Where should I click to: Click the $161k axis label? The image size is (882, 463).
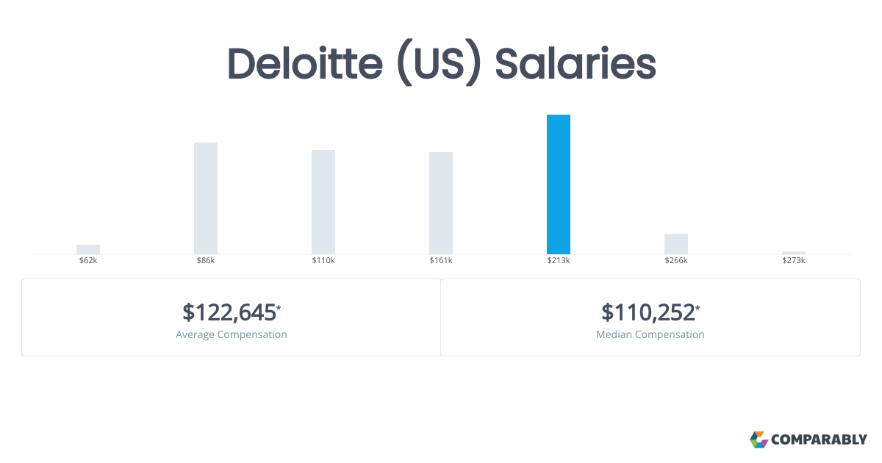tap(441, 261)
